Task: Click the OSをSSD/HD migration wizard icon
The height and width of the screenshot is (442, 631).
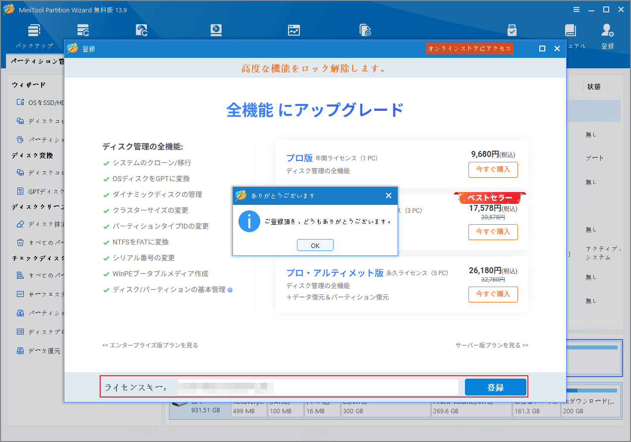Action: [x=20, y=102]
